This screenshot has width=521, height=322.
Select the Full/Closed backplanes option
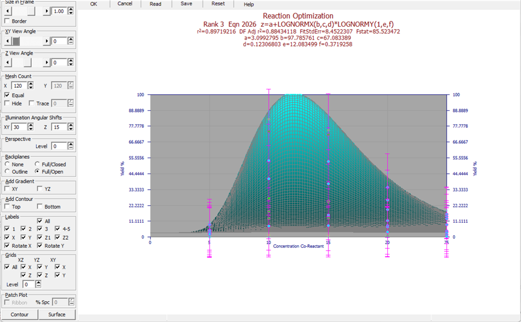pyautogui.click(x=37, y=164)
